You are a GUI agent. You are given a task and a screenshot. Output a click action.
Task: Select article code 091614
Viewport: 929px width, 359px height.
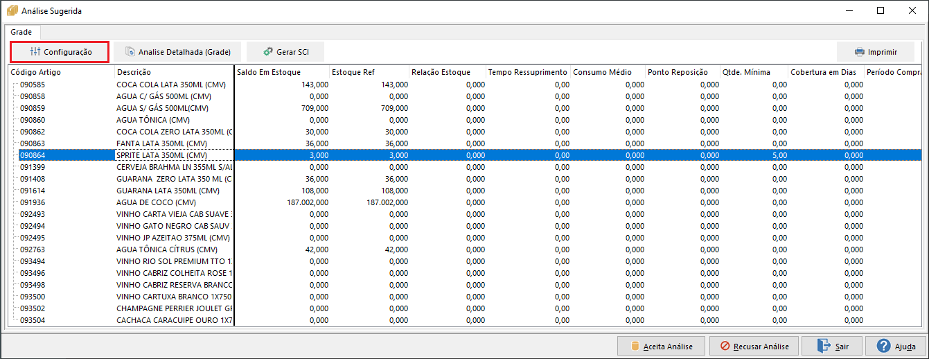(33, 191)
